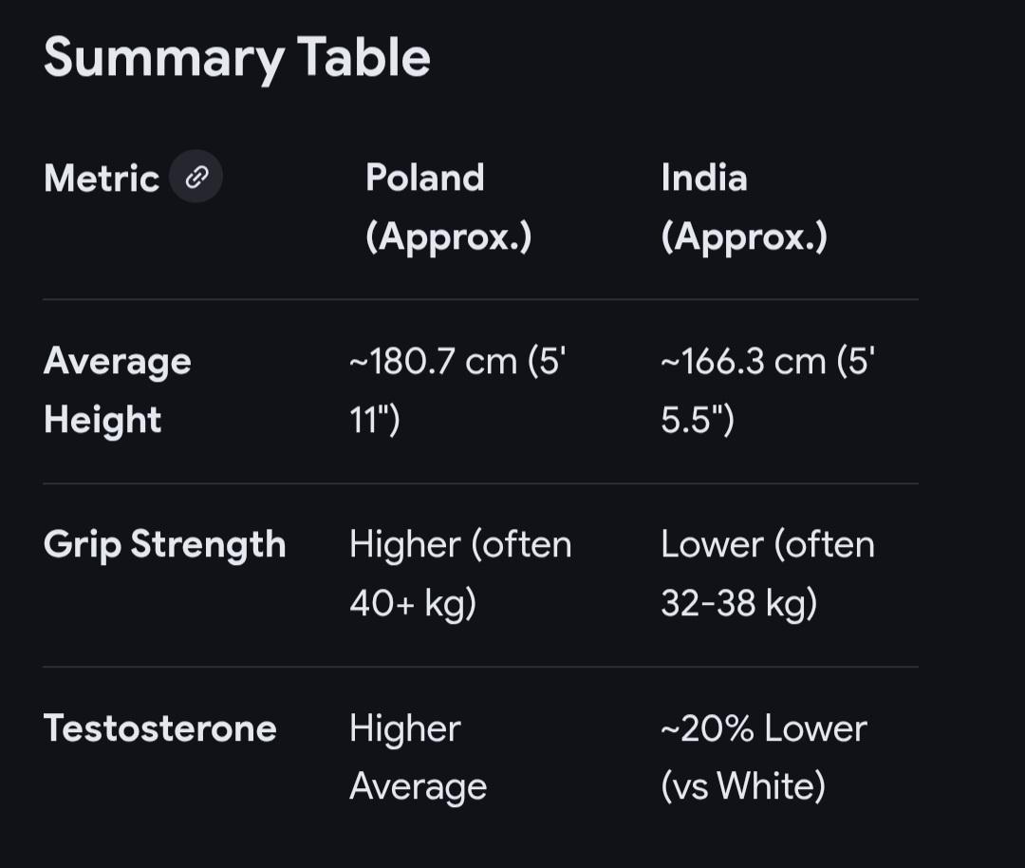Click the '~20% Lower' text for India
Screen dimensions: 1025x868
pyautogui.click(x=764, y=728)
